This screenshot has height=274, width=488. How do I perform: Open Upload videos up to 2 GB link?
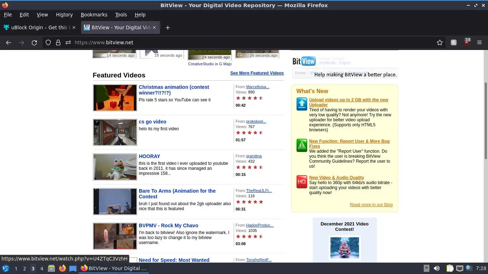[349, 102]
